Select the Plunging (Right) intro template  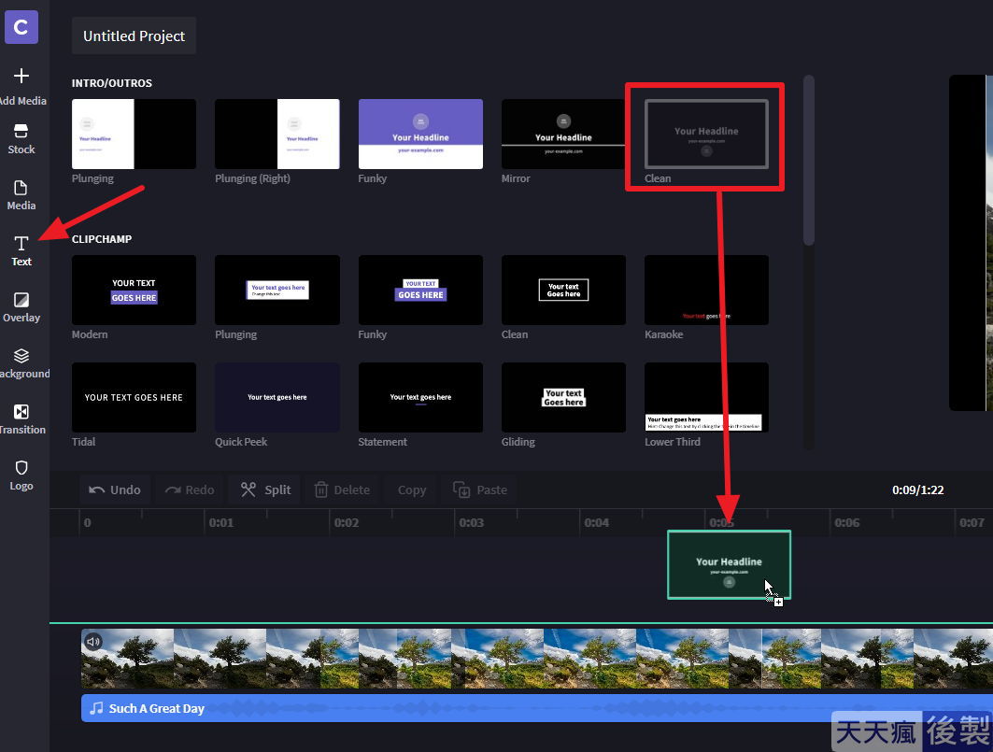pos(277,134)
